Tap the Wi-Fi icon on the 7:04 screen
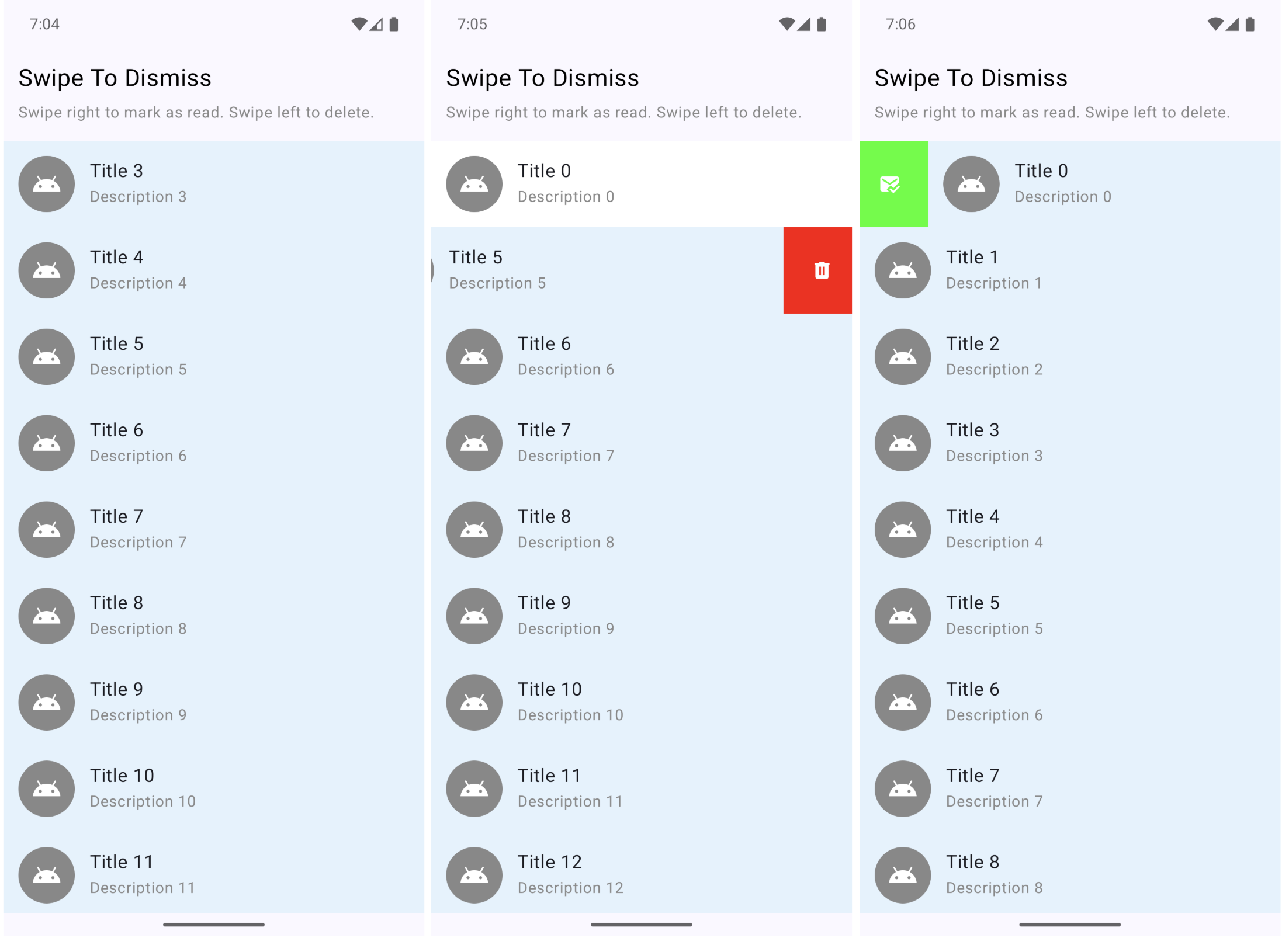 click(359, 24)
